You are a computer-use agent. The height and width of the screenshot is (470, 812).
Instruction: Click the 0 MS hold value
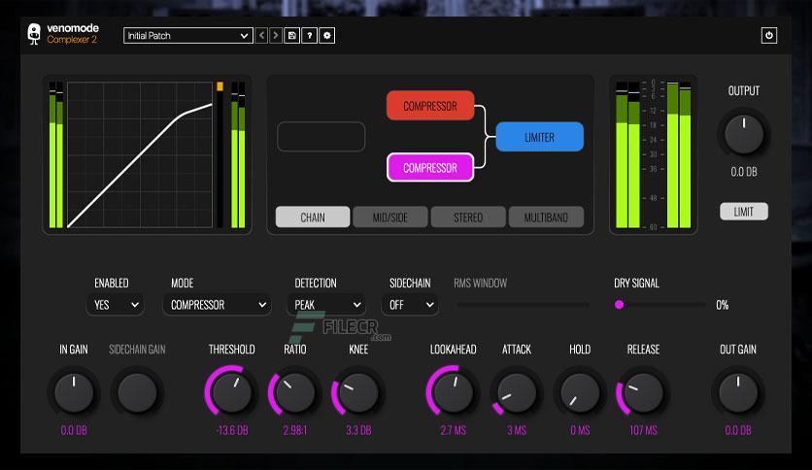tap(580, 430)
